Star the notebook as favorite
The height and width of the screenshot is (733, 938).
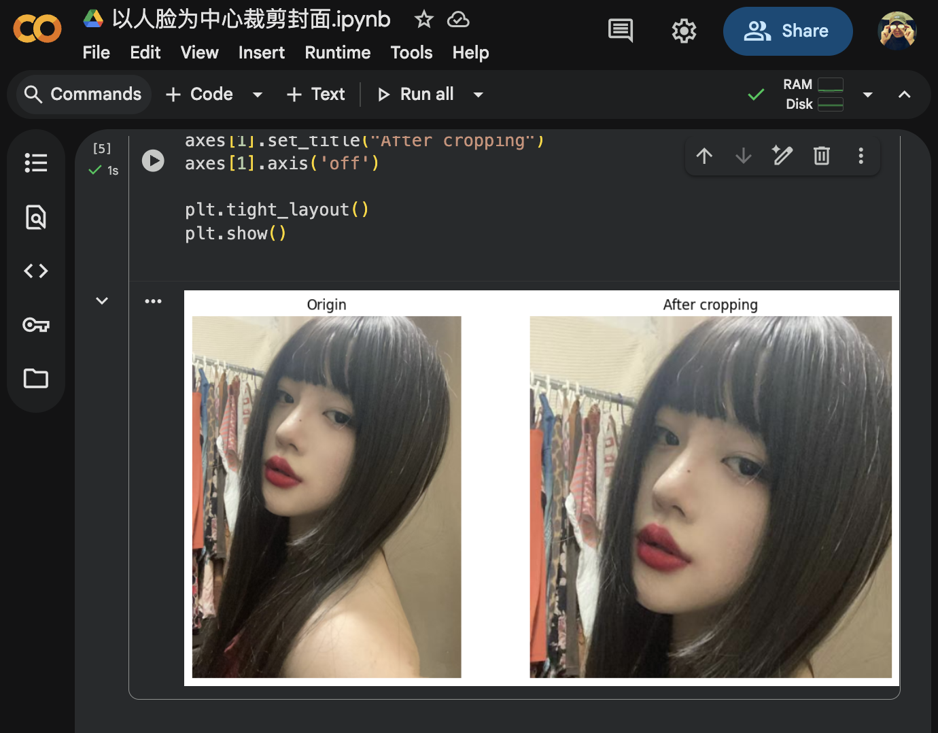(x=423, y=20)
